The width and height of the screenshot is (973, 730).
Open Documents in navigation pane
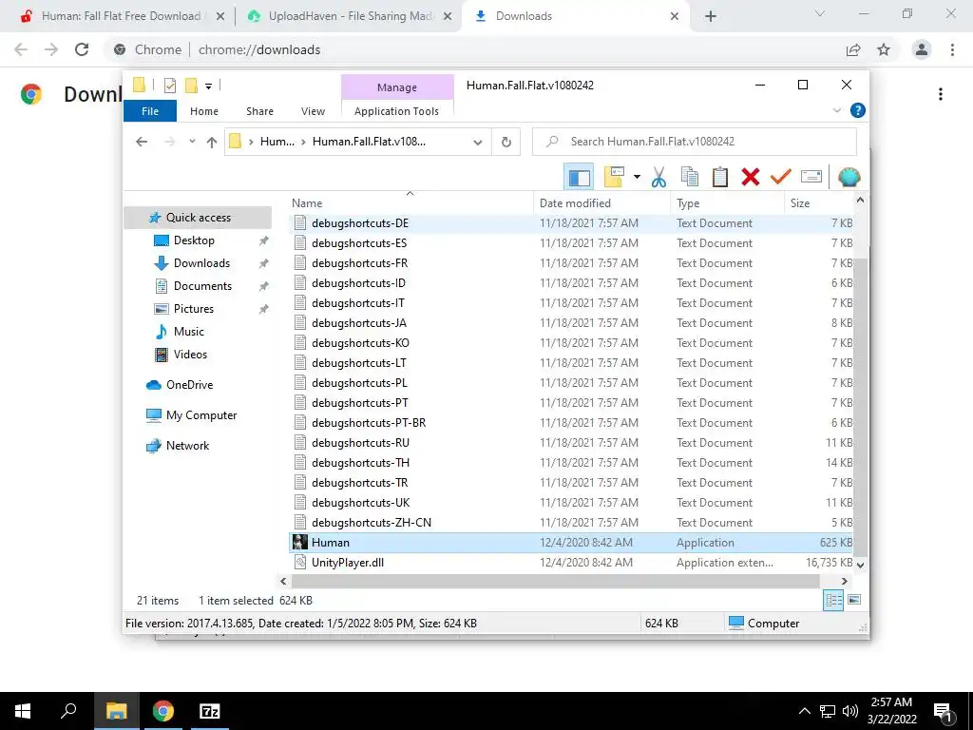[202, 286]
